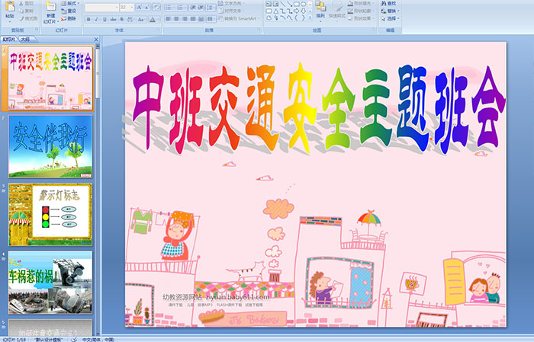Open the Font dialog launcher

click(x=159, y=30)
